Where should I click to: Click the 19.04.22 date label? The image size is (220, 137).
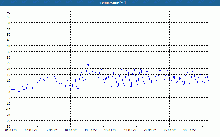[x=130, y=130]
